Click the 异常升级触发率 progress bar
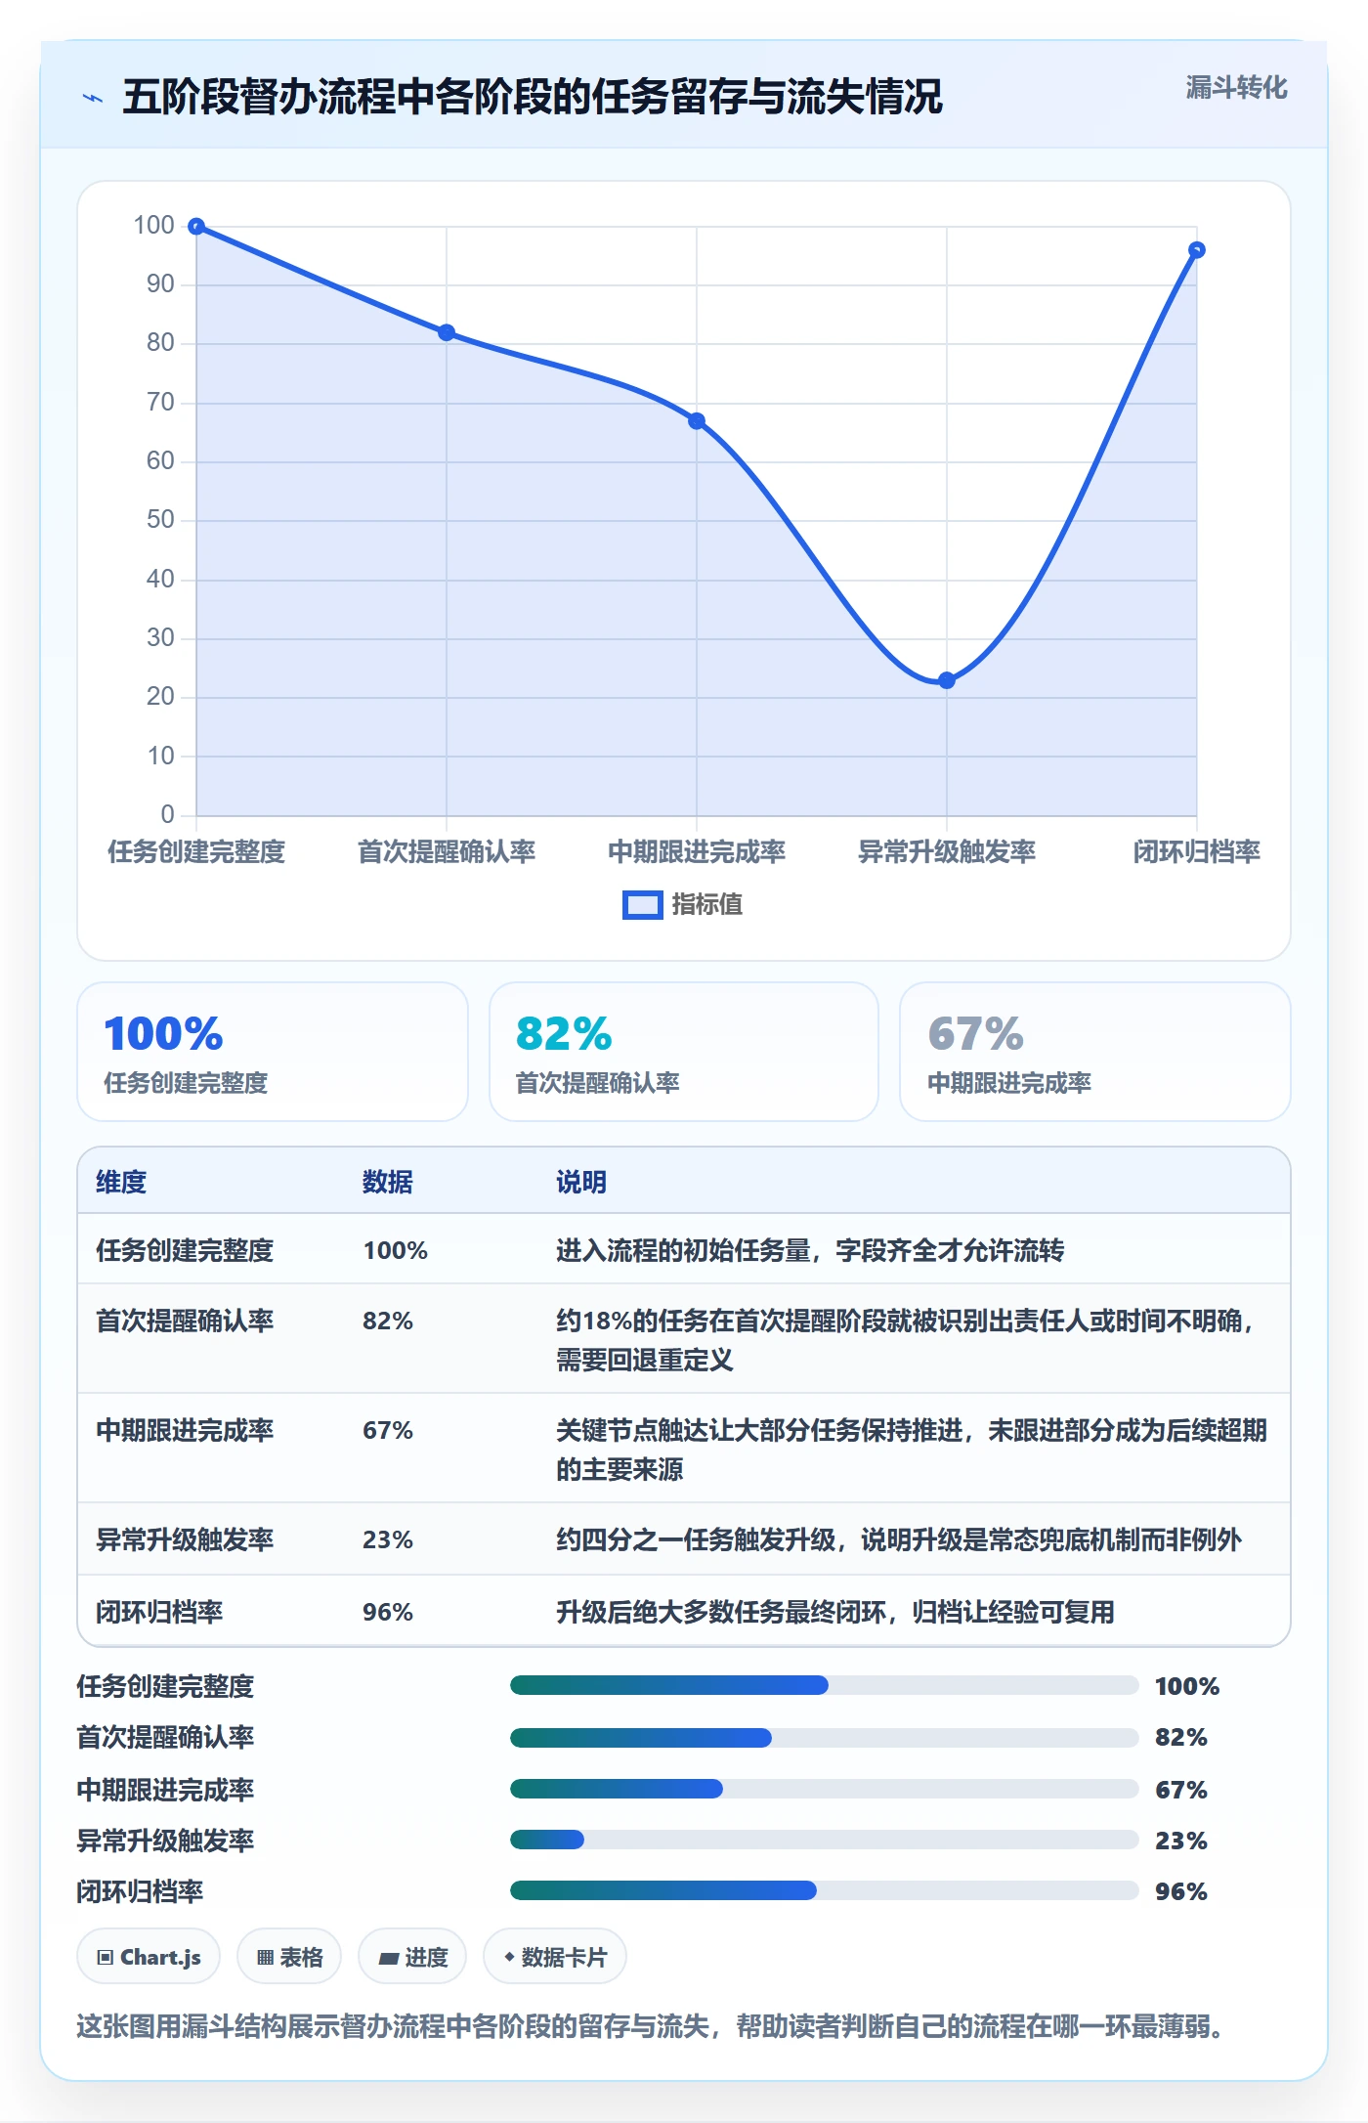 pos(824,1840)
